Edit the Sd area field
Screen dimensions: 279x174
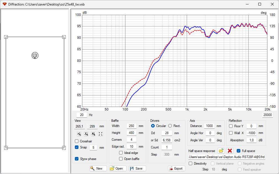tap(167, 140)
